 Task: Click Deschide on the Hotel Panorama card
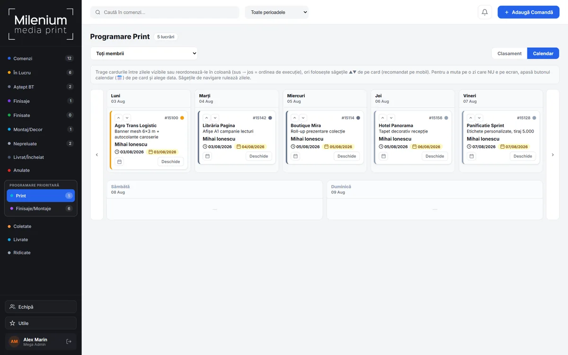click(435, 156)
